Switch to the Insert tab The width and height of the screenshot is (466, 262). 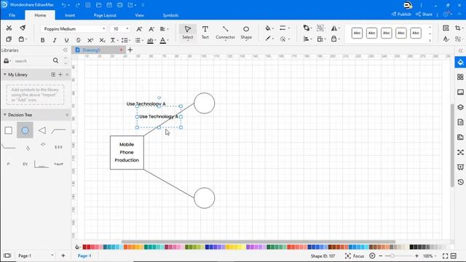[70, 15]
